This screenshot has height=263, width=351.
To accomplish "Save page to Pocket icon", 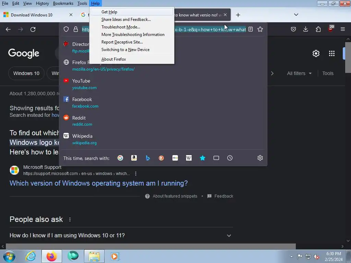I will pos(293,29).
